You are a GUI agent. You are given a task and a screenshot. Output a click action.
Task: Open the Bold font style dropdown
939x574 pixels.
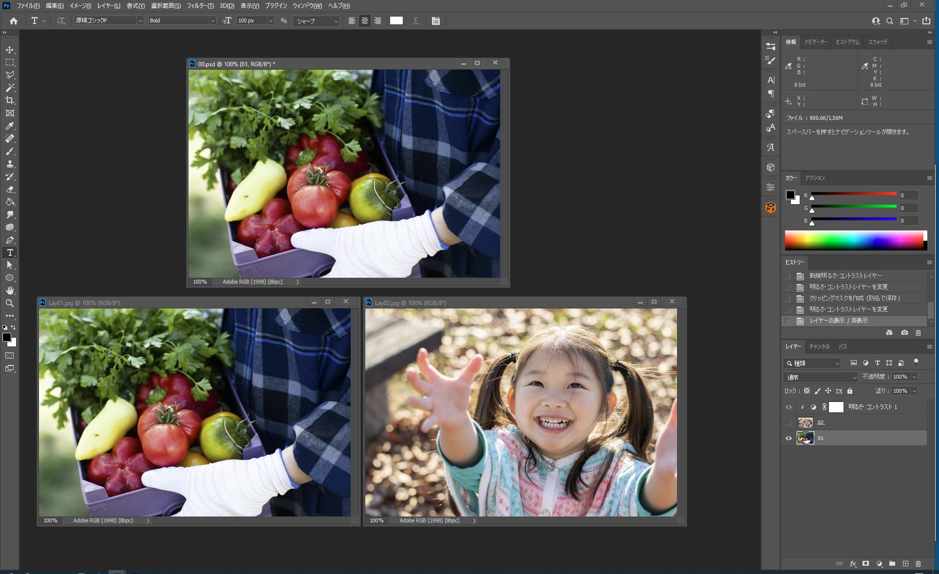click(212, 20)
